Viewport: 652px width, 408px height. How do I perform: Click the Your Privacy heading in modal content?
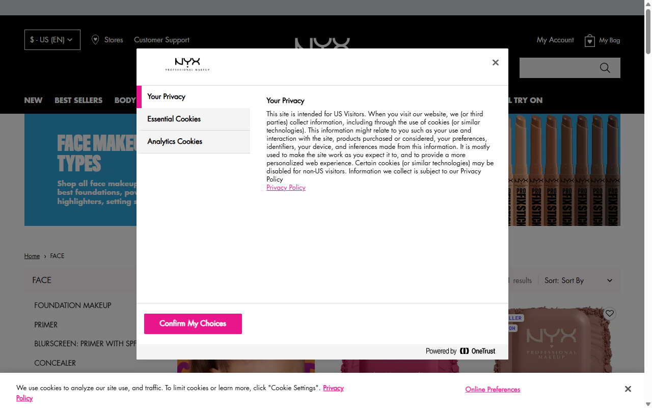(285, 100)
